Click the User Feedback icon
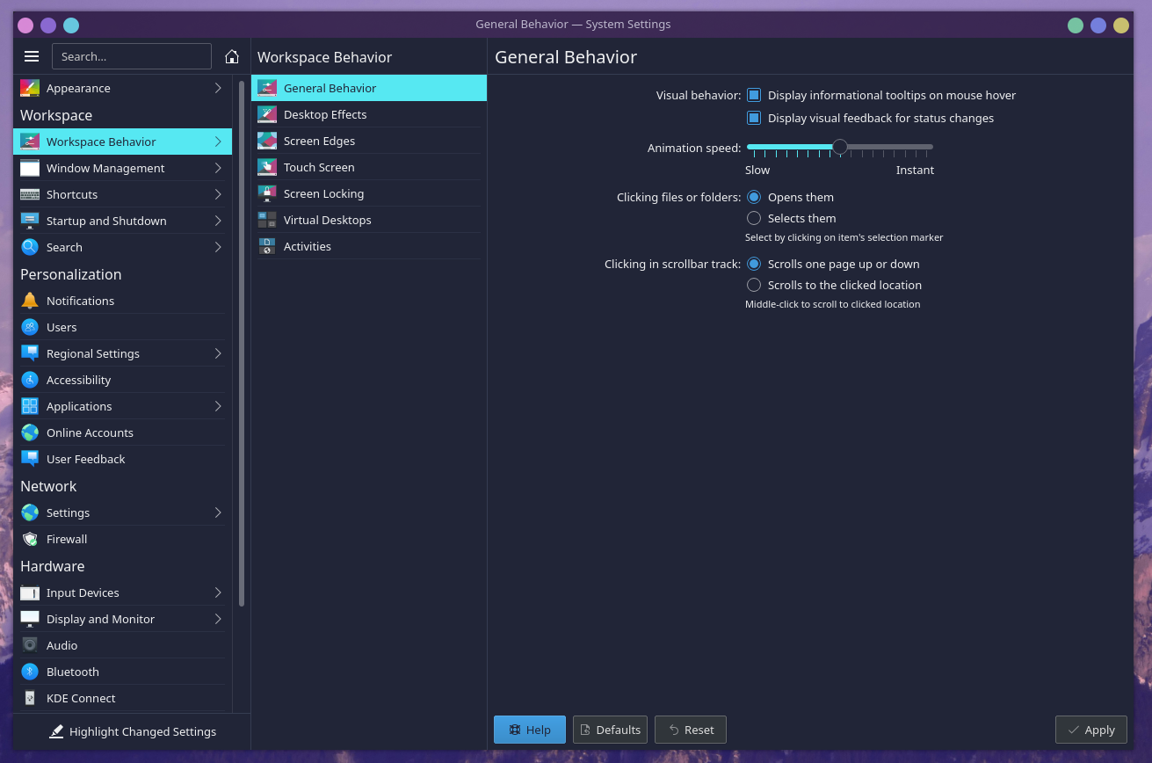The image size is (1152, 763). (x=30, y=459)
